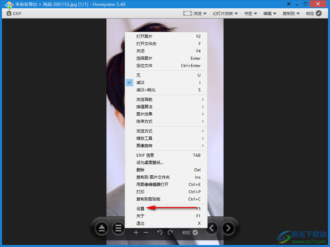Click the Honeyview app logo in title bar
Image resolution: width=330 pixels, height=247 pixels.
[9, 5]
